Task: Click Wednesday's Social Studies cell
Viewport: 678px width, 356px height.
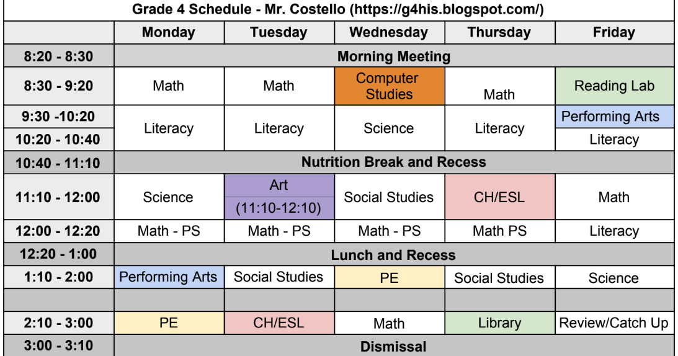Action: tap(390, 197)
